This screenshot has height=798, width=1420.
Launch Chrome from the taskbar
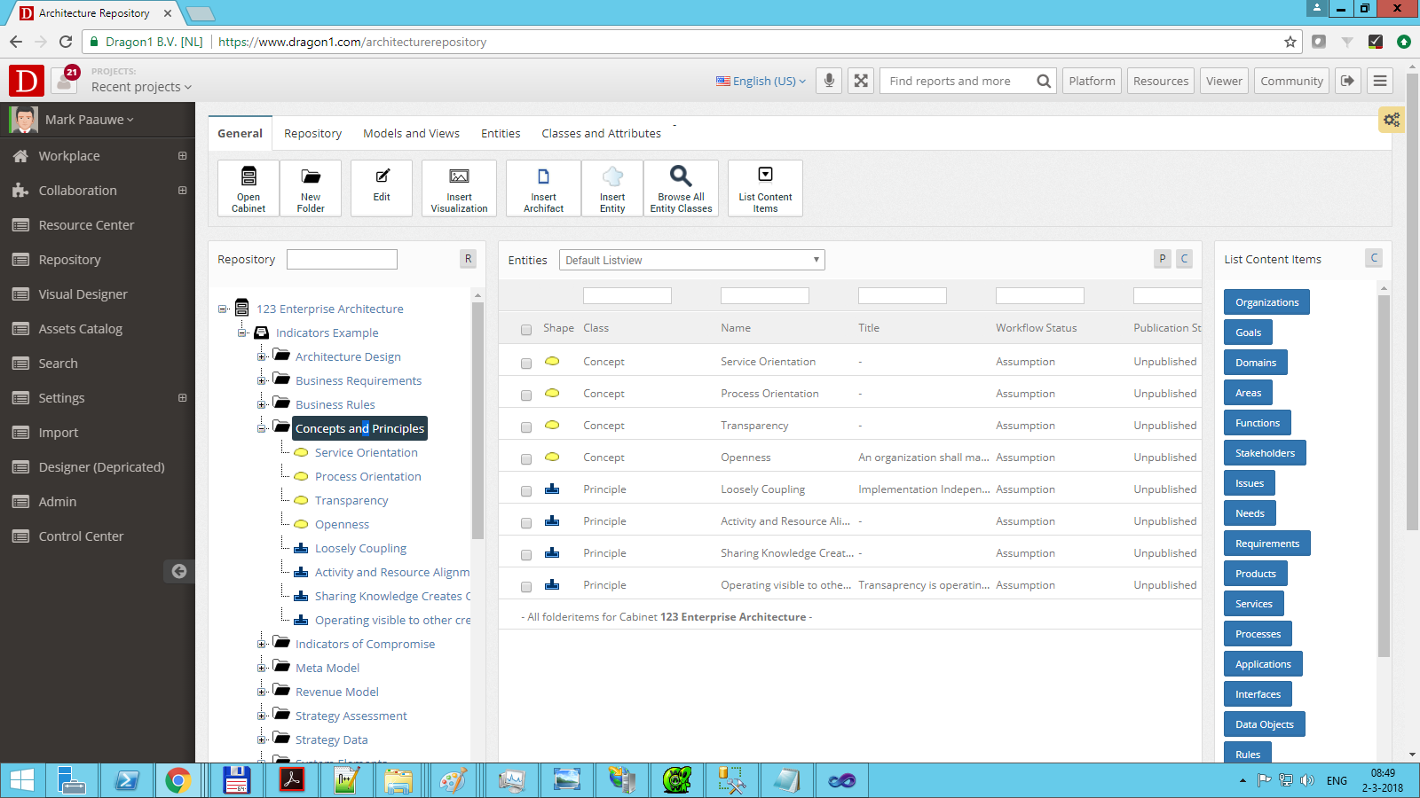click(178, 780)
